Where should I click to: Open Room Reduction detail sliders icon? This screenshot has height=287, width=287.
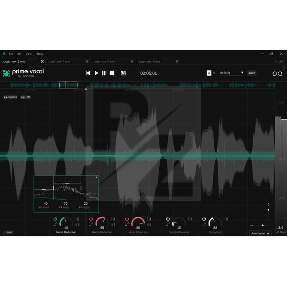(113, 219)
